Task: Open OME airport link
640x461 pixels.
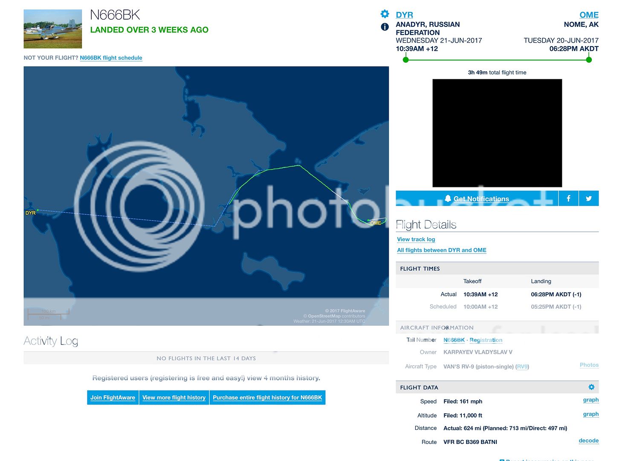Action: coord(589,15)
